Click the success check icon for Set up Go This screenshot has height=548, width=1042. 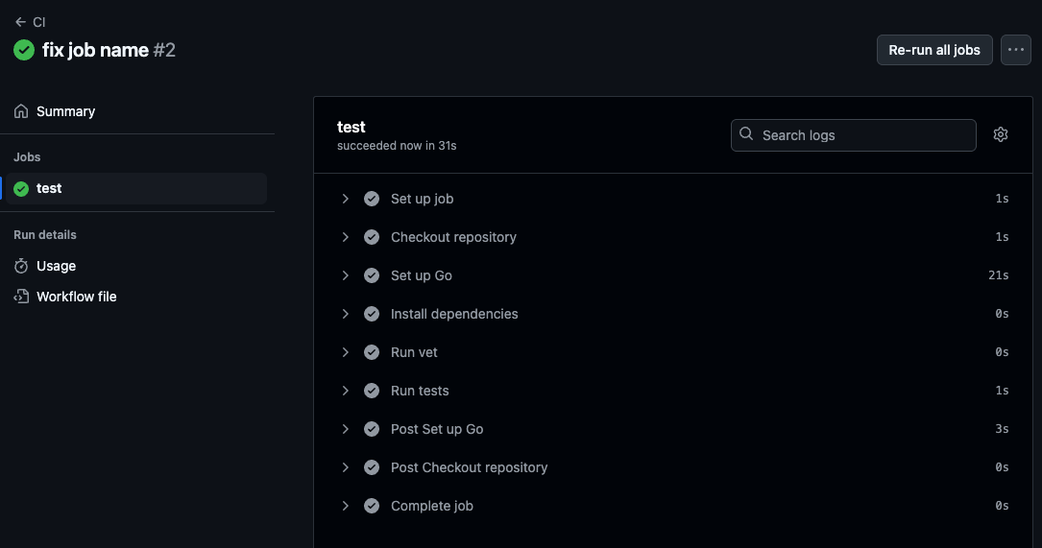[372, 275]
